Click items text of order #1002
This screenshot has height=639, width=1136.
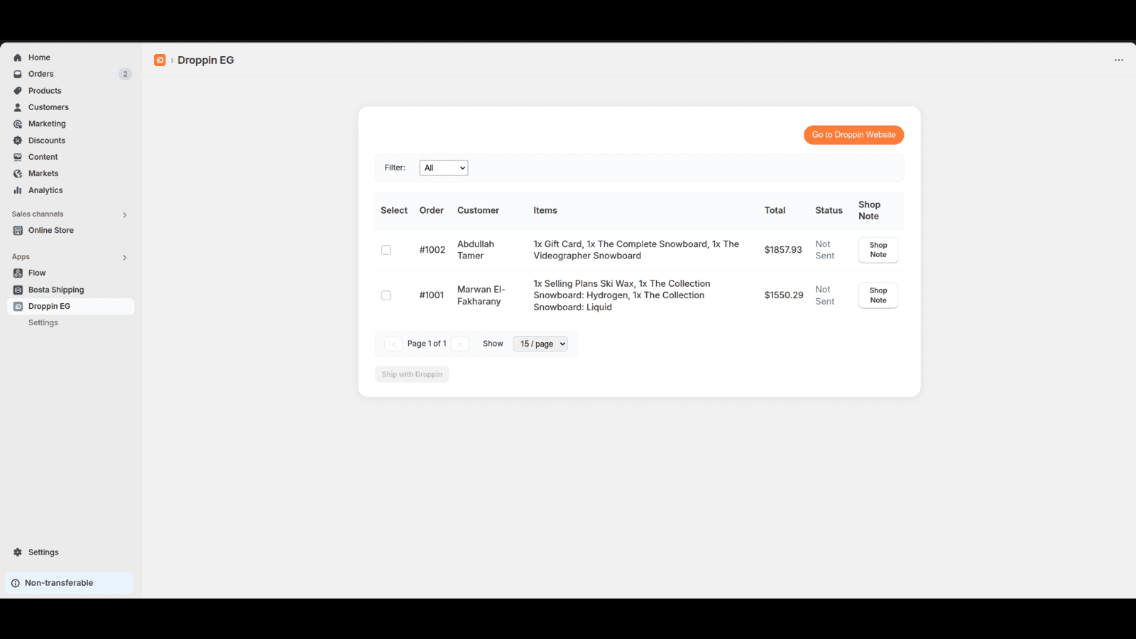click(x=636, y=250)
